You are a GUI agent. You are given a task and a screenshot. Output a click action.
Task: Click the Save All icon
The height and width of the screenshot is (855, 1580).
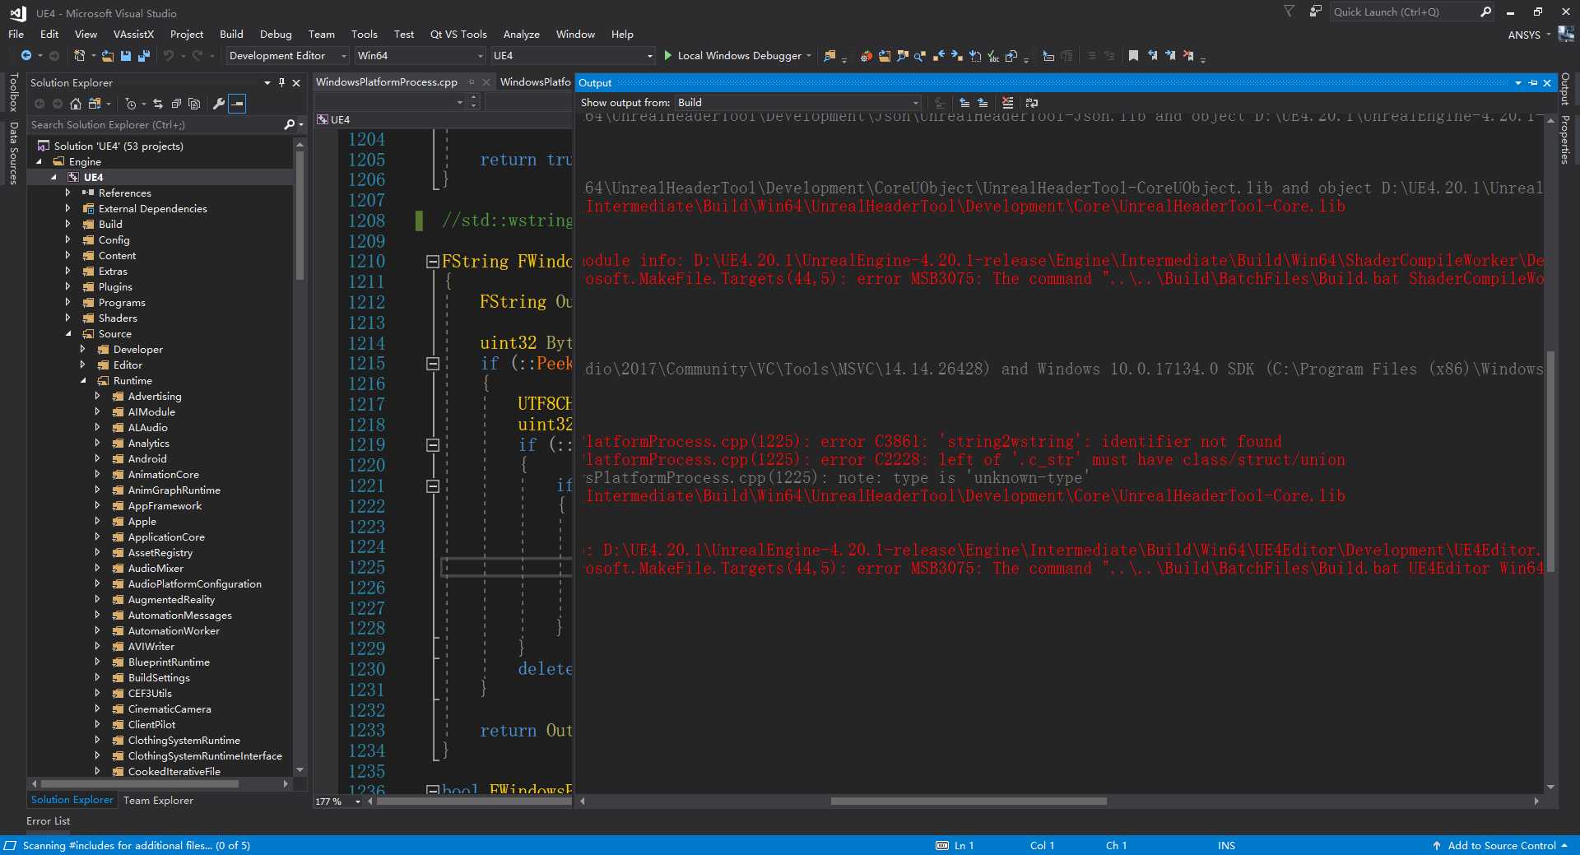tap(144, 56)
